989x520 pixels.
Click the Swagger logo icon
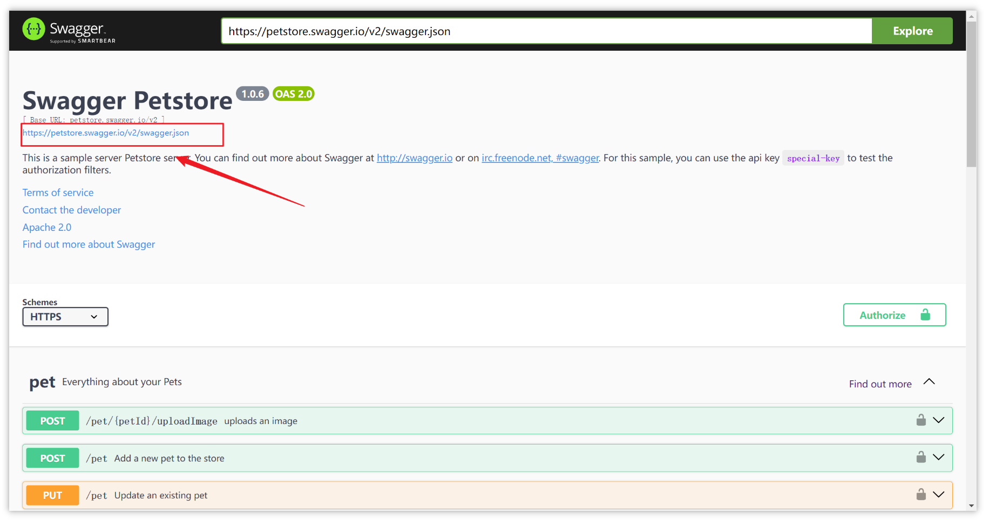point(33,29)
